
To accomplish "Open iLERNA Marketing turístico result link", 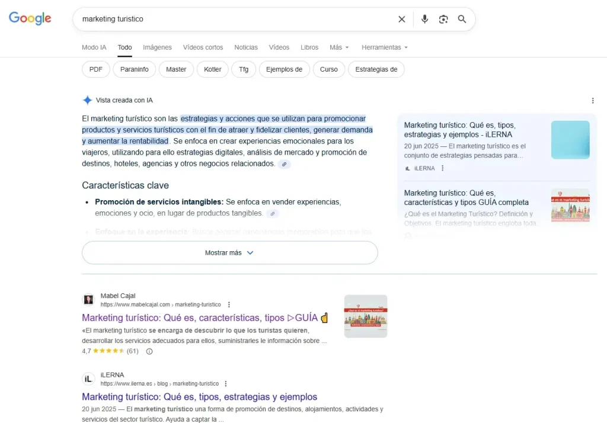I will [199, 397].
